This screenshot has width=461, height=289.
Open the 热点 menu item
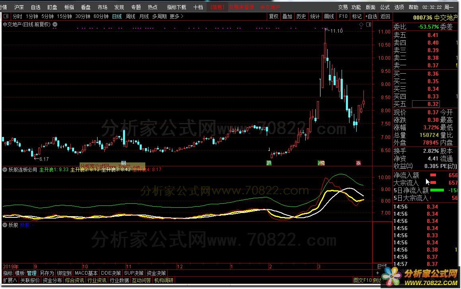pos(152,7)
